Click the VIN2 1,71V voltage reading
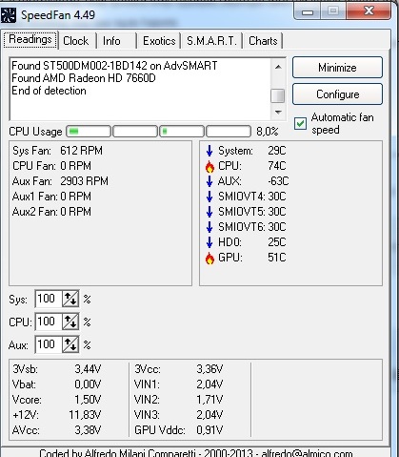Image resolution: width=399 pixels, height=457 pixels. (x=179, y=400)
